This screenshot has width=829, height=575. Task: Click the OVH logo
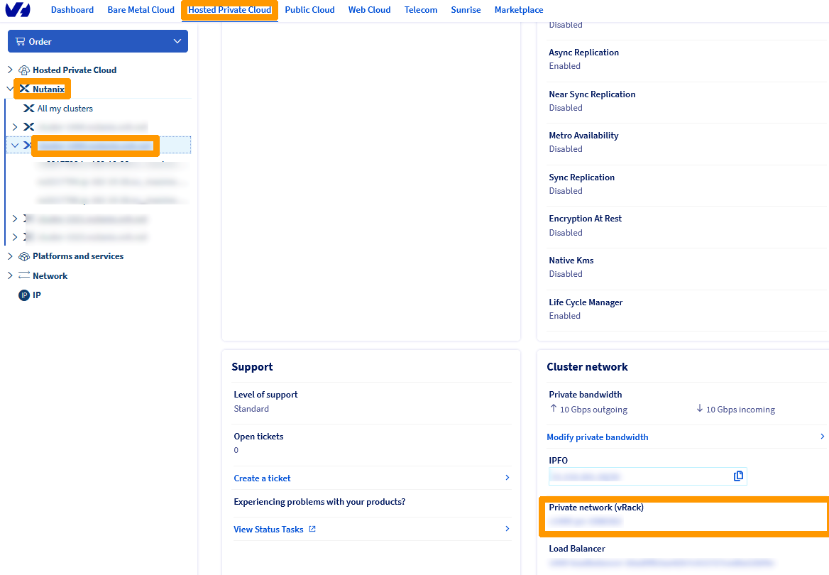pyautogui.click(x=18, y=9)
